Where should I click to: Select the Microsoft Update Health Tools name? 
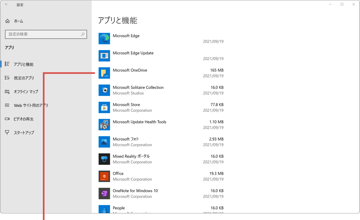click(140, 122)
